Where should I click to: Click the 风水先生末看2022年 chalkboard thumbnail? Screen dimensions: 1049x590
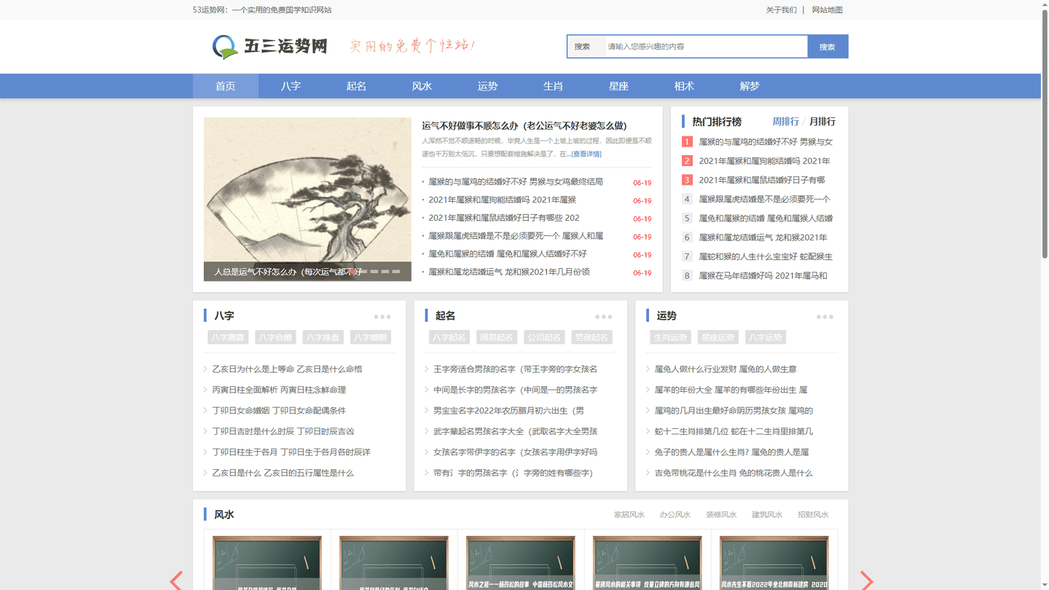774,562
